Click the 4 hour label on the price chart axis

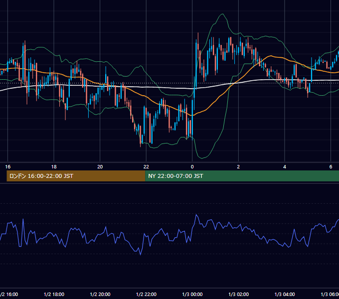tap(285, 167)
